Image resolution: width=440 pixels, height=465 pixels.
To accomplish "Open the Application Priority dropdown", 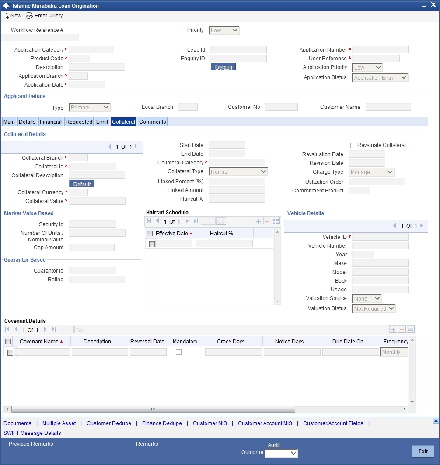I will (x=367, y=68).
